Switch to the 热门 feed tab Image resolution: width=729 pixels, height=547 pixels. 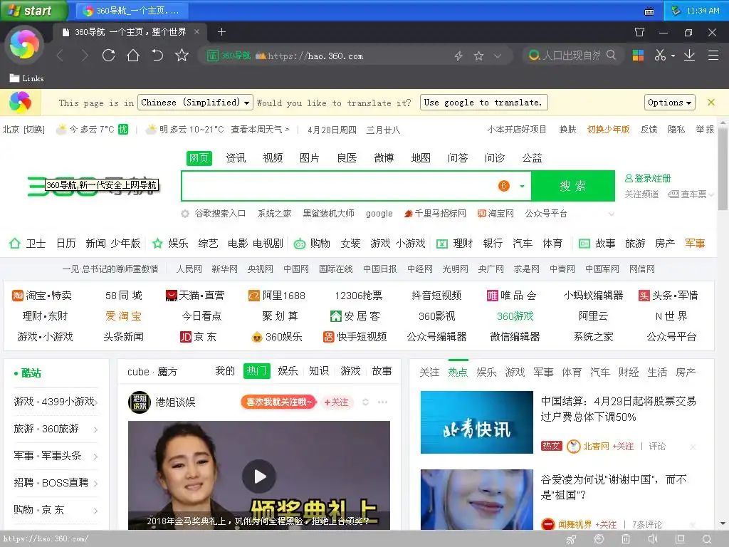256,371
